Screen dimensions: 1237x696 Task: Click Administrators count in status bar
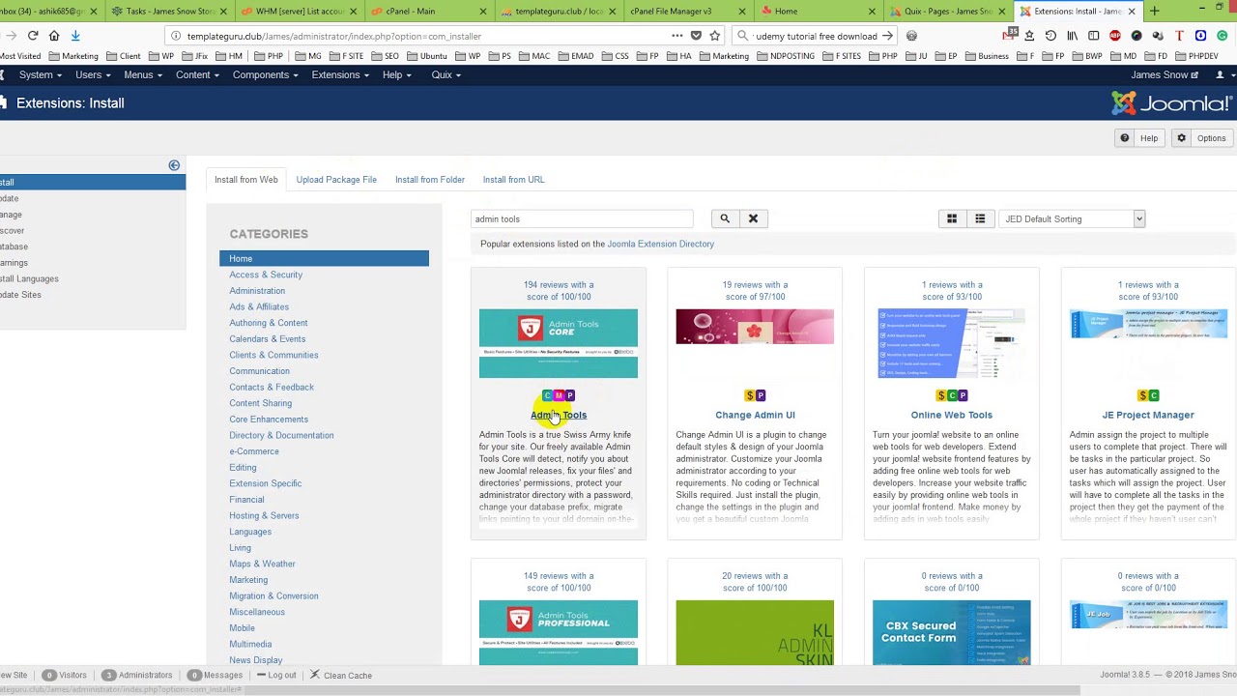(138, 675)
